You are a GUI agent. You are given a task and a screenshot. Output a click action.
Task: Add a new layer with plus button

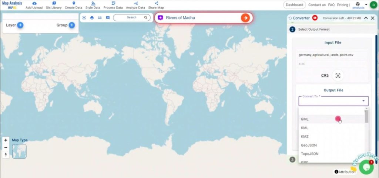(20, 25)
